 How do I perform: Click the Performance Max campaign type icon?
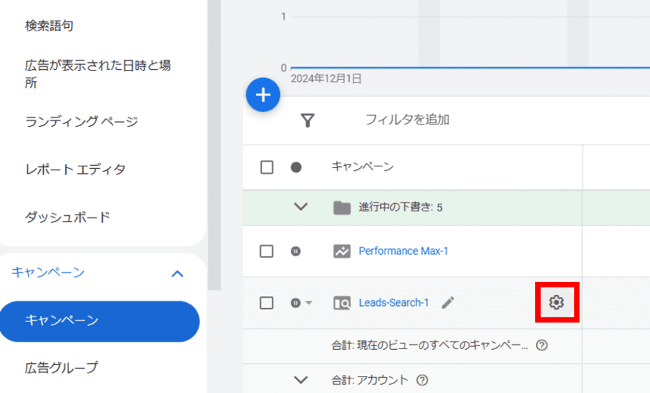tap(342, 251)
